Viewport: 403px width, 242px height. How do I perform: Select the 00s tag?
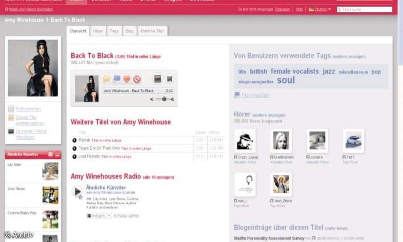coord(242,72)
